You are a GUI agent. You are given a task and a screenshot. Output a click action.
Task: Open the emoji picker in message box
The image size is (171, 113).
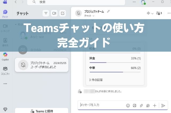[x=128, y=106]
